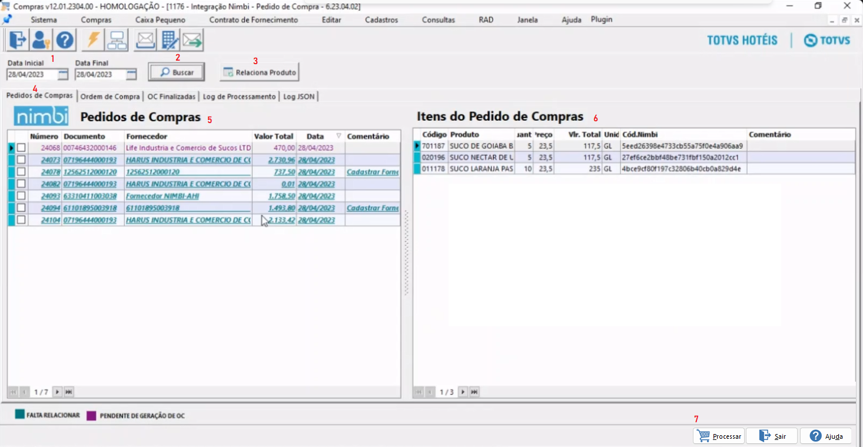
Task: Open the Cadastrar Forne link for order 24078
Action: point(373,172)
